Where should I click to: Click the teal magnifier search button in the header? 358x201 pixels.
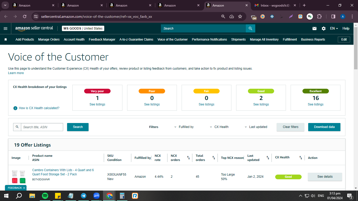click(x=251, y=29)
